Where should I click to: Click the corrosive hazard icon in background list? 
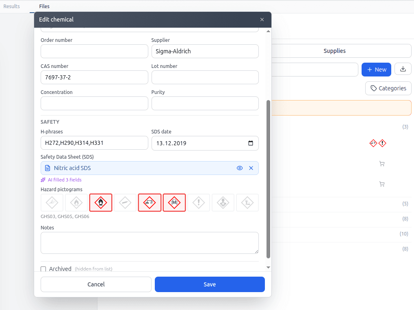tap(373, 143)
